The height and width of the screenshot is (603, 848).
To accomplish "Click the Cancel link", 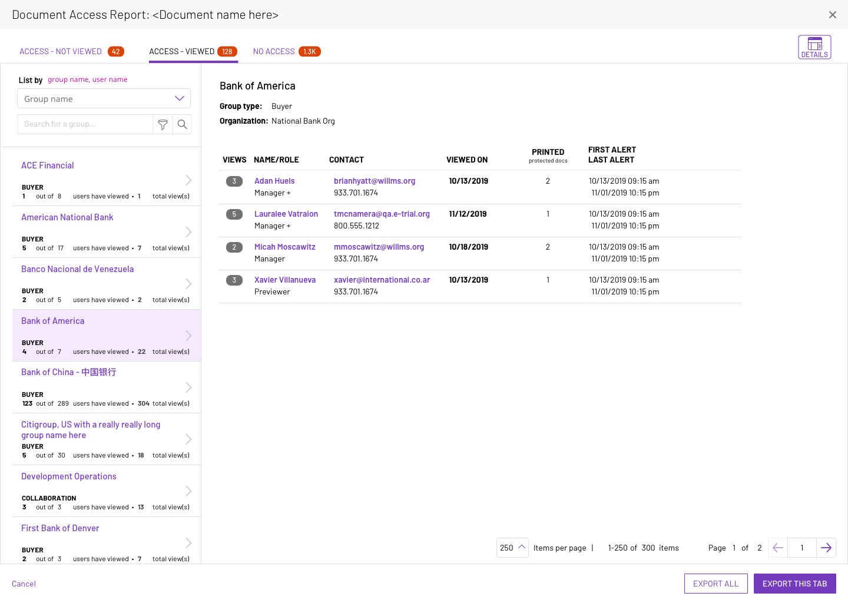I will [24, 584].
